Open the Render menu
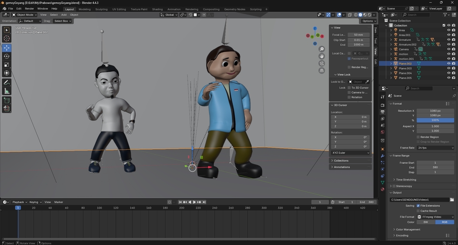Screen dimensions: 458x245 pyautogui.click(x=29, y=9)
